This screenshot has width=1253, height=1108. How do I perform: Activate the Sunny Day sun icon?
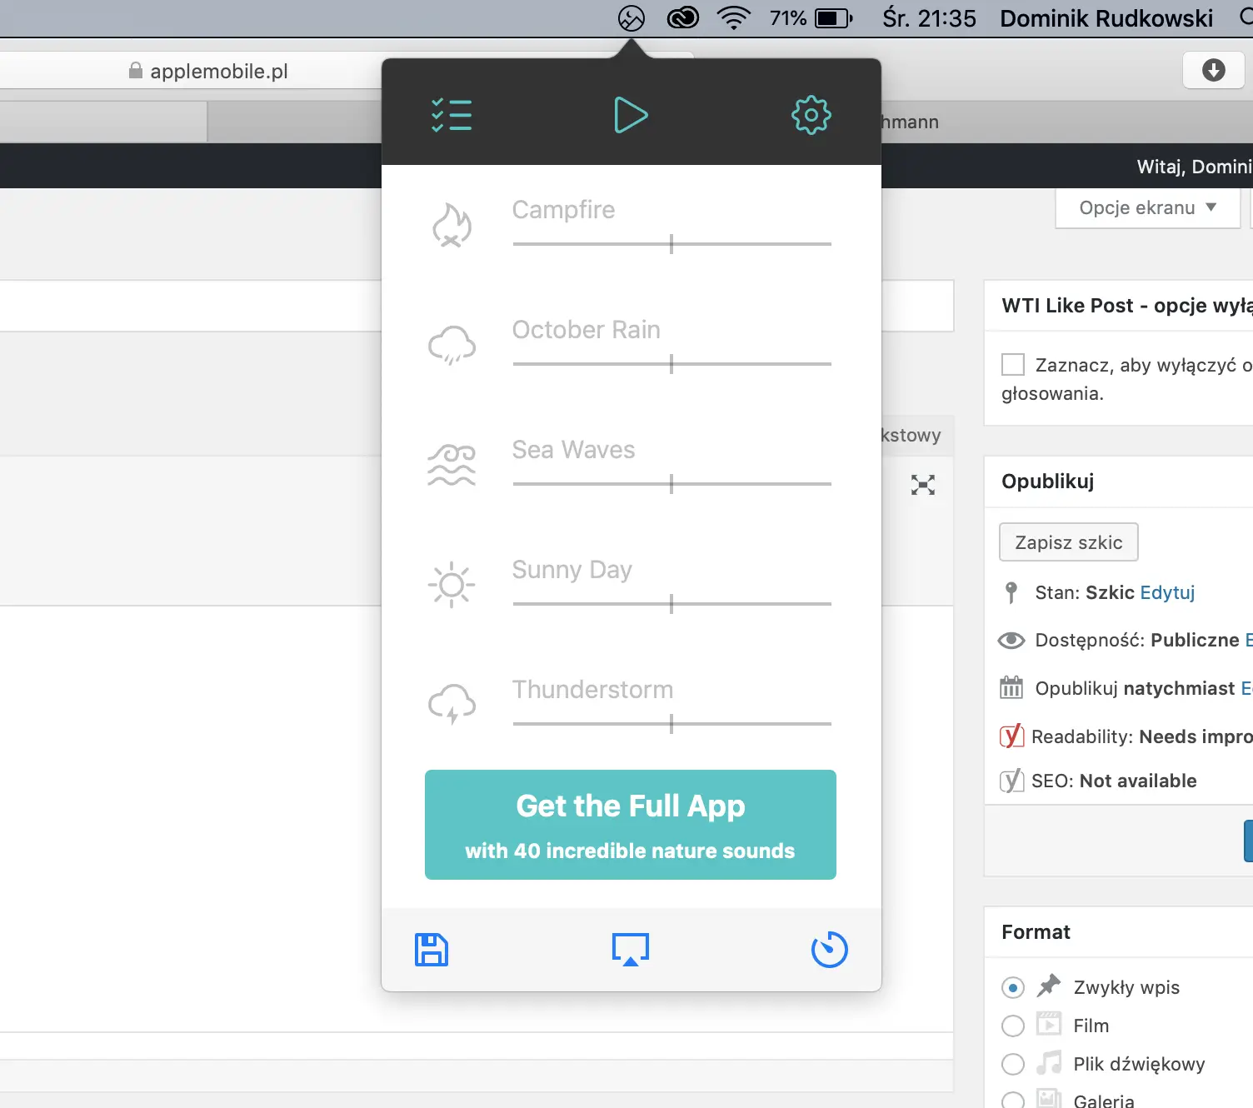pos(452,585)
